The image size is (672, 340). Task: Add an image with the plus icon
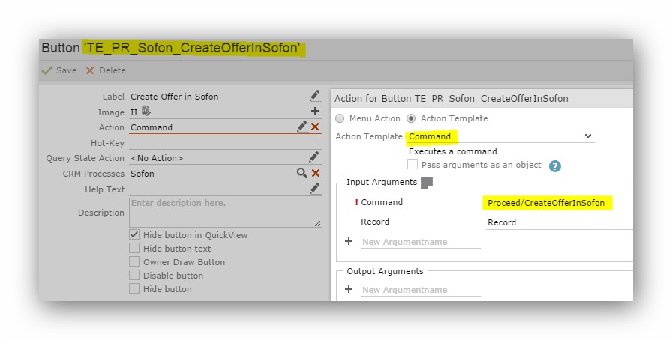tap(315, 111)
